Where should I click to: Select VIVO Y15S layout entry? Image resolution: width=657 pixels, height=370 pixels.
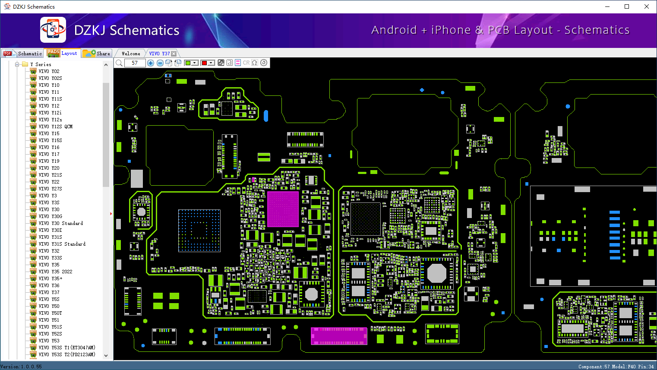[x=50, y=140]
